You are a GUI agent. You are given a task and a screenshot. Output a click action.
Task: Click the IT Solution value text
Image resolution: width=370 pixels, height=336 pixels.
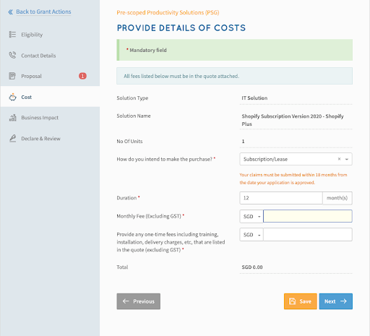[x=254, y=98]
